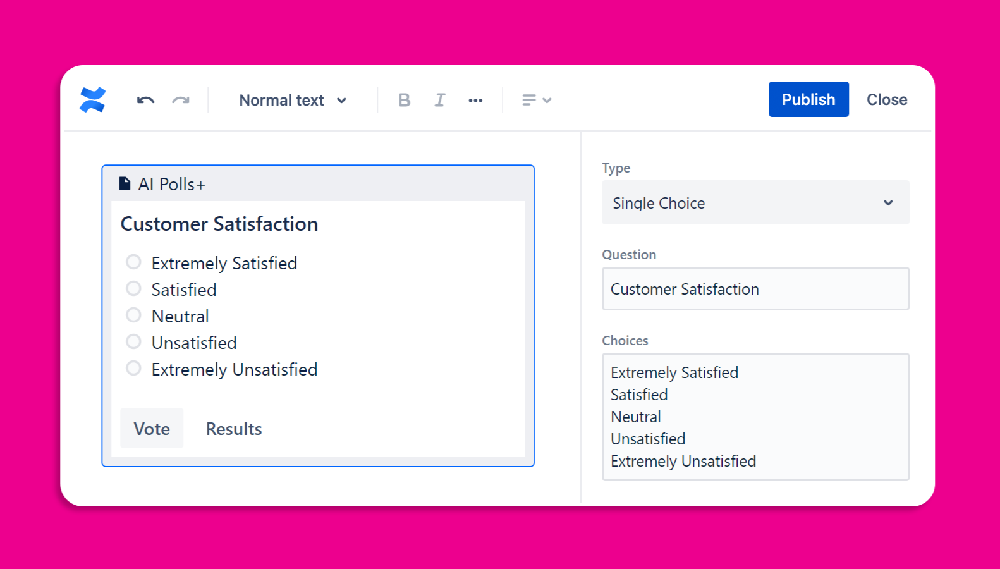Pick the Extremely Unsatisfied radio option
The height and width of the screenshot is (569, 1000).
tap(133, 368)
